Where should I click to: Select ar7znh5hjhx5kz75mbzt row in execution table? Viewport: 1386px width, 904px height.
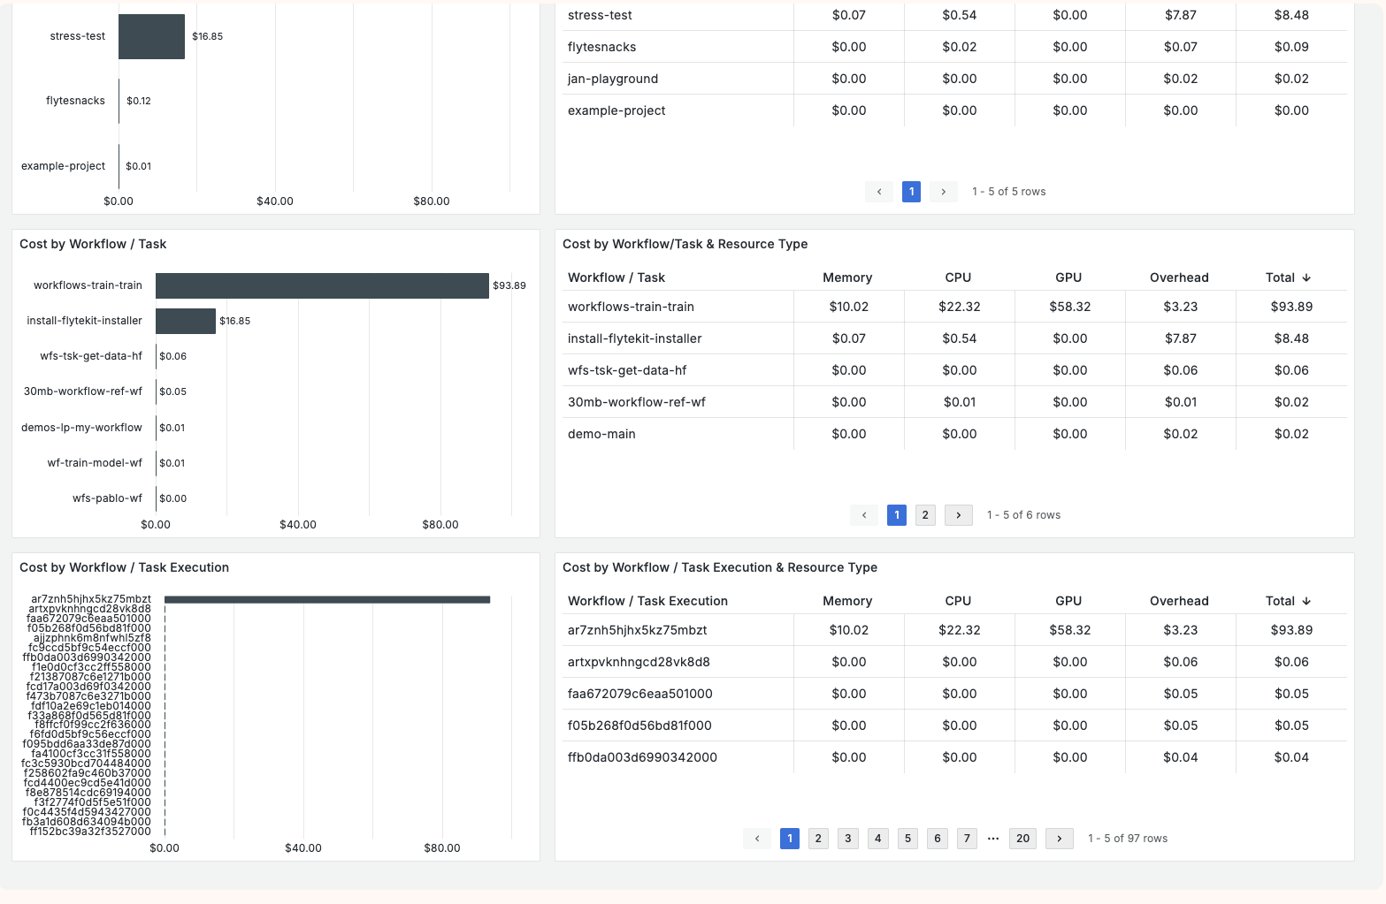pyautogui.click(x=637, y=630)
